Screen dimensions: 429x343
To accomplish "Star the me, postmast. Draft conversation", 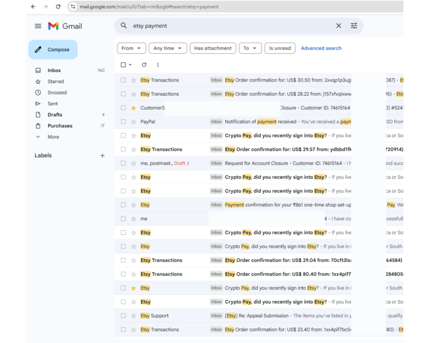I will coord(133,163).
